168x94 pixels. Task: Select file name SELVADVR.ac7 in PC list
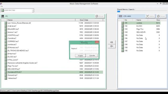click(14, 69)
